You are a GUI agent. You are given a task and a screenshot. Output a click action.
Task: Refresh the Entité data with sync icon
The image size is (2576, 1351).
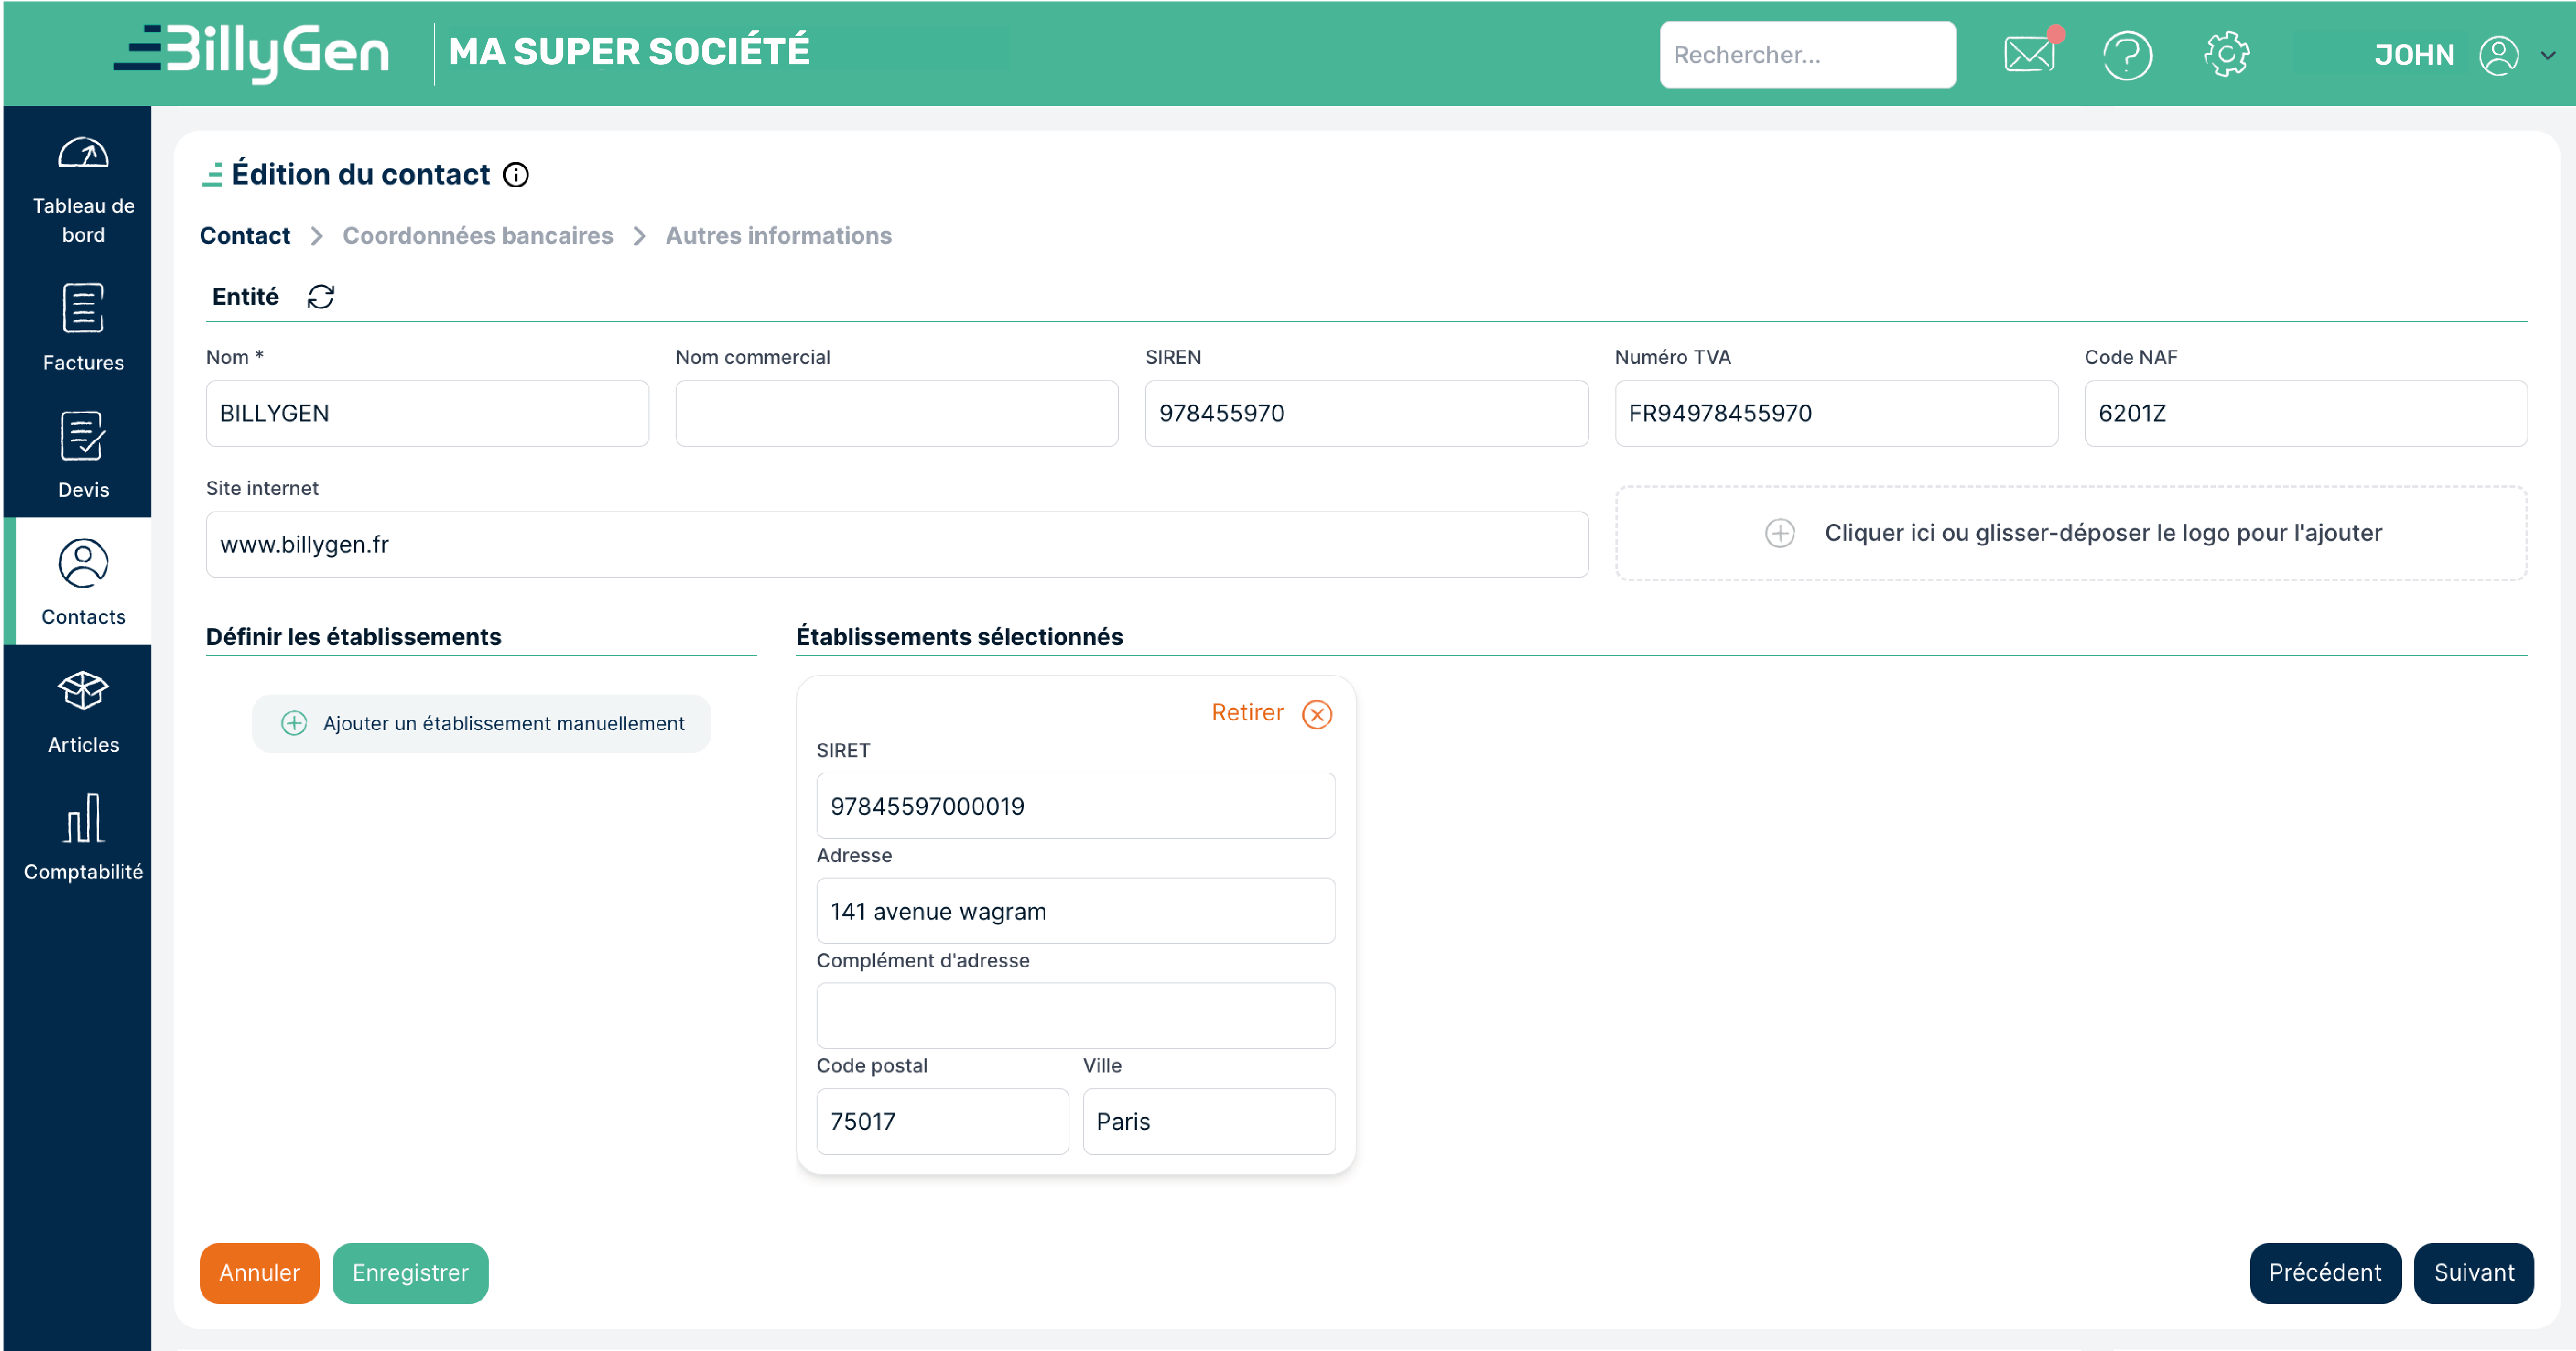pyautogui.click(x=321, y=297)
